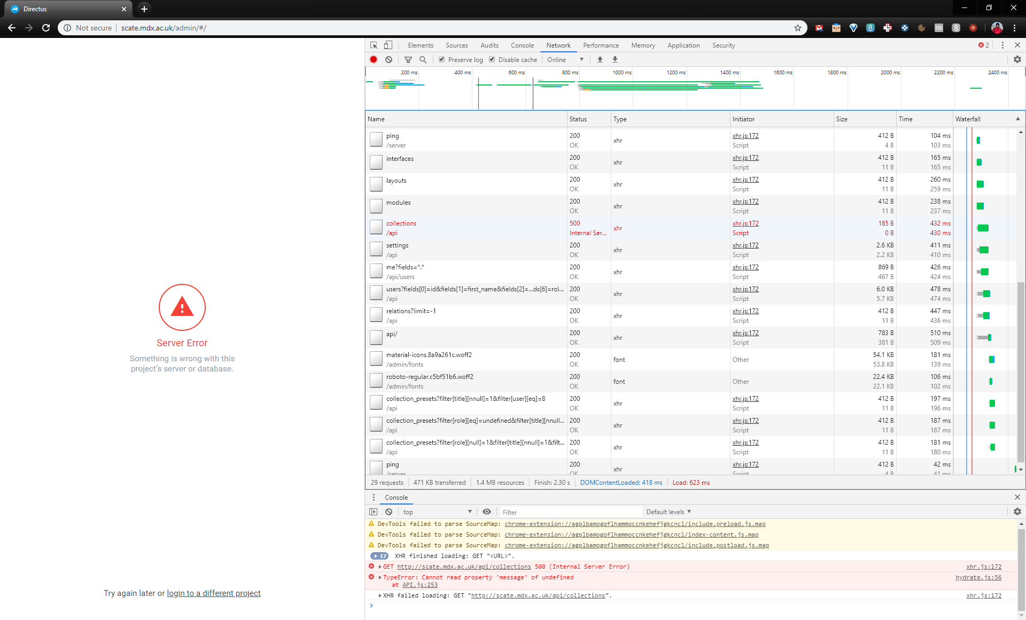Reload the Directus page

coord(46,28)
